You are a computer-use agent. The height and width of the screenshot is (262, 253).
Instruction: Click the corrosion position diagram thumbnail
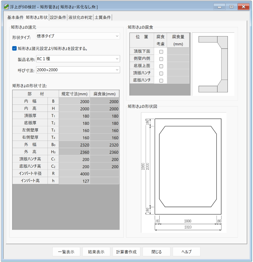(x=213, y=64)
